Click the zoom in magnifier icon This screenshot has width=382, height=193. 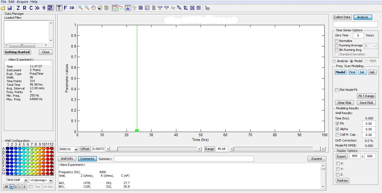81,8
